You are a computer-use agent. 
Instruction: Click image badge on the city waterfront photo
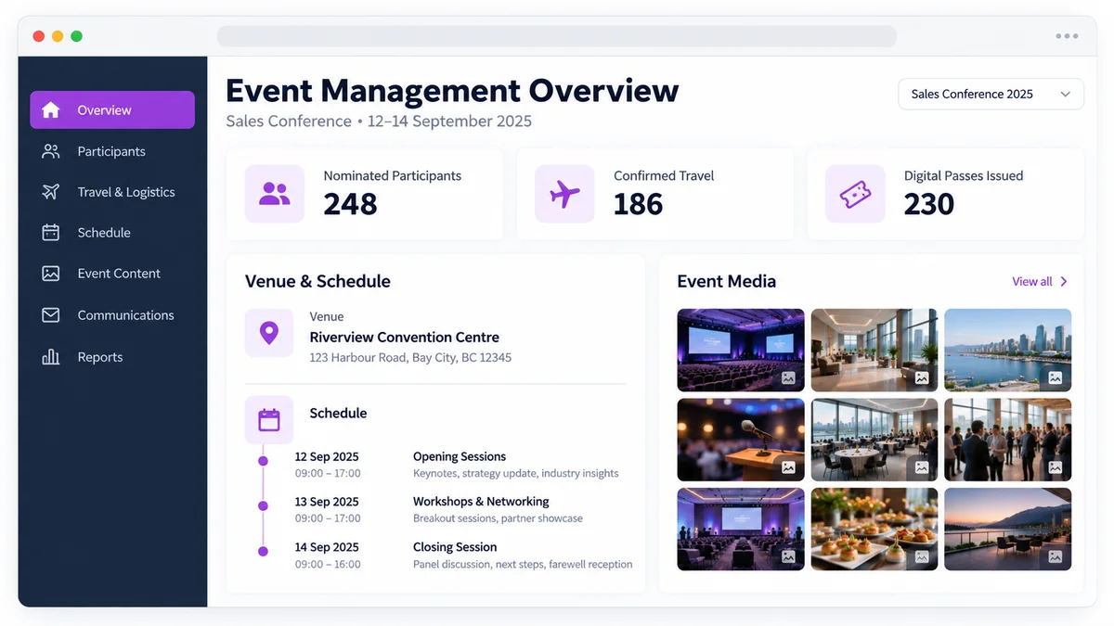[x=1056, y=378]
